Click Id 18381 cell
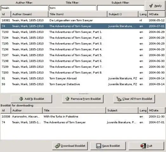 point(6,20)
